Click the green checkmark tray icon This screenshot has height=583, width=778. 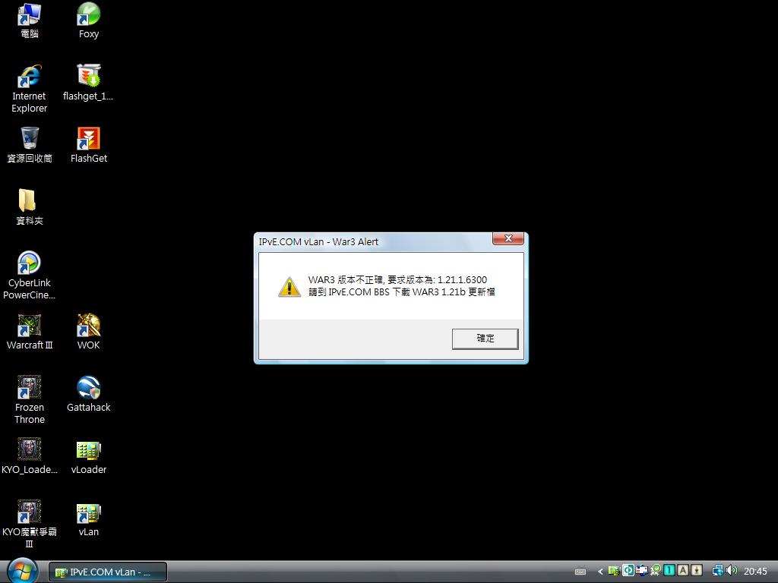click(x=656, y=571)
